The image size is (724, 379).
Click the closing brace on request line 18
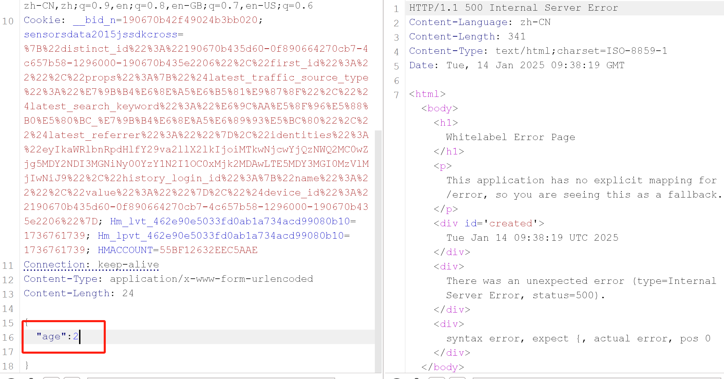coord(27,366)
